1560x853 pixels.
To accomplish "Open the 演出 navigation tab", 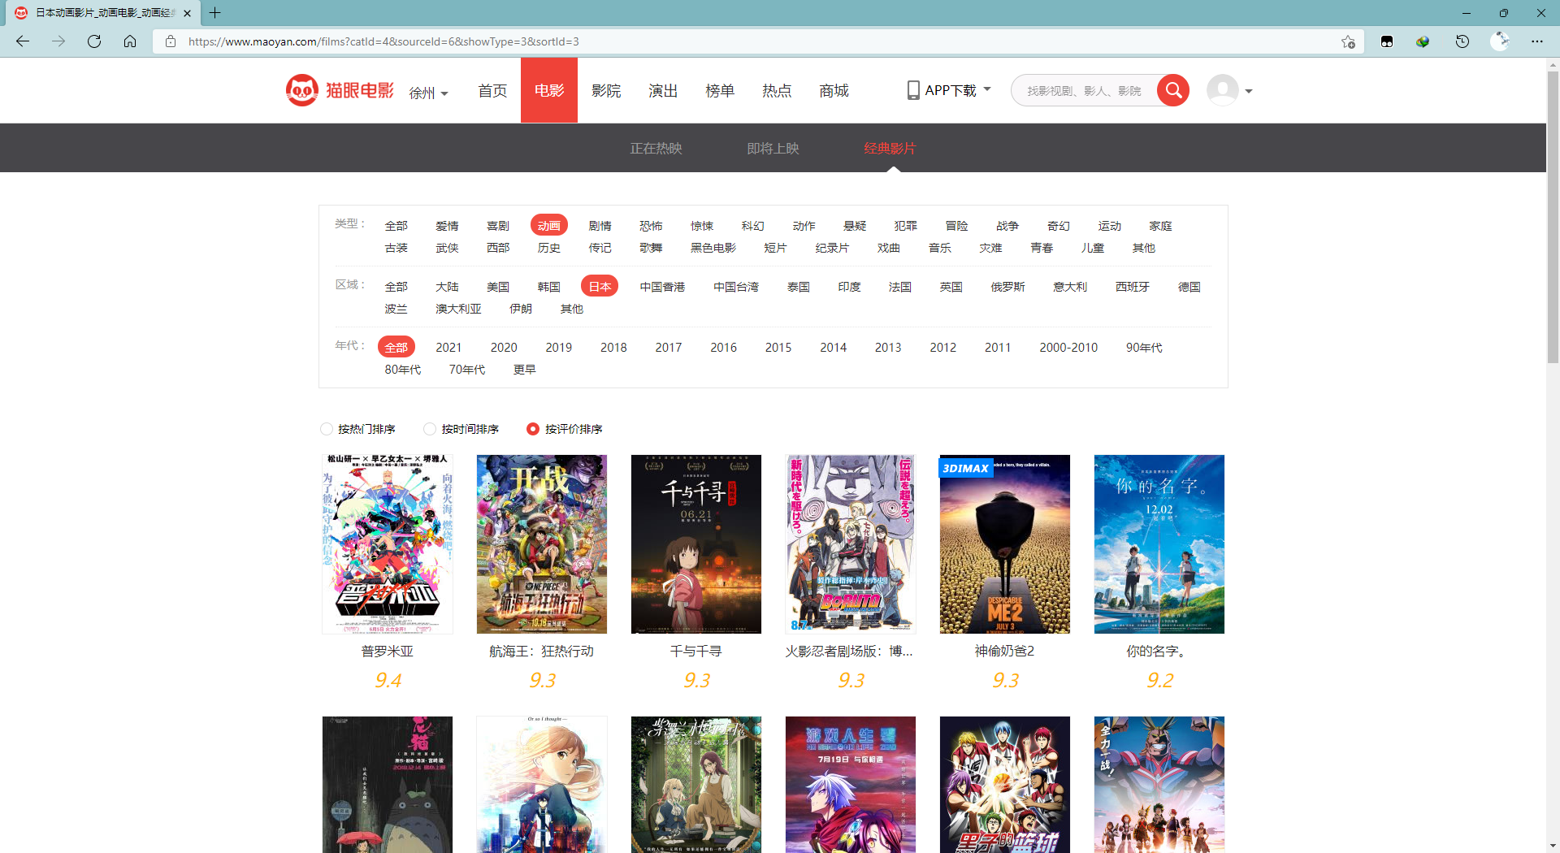I will click(x=663, y=90).
